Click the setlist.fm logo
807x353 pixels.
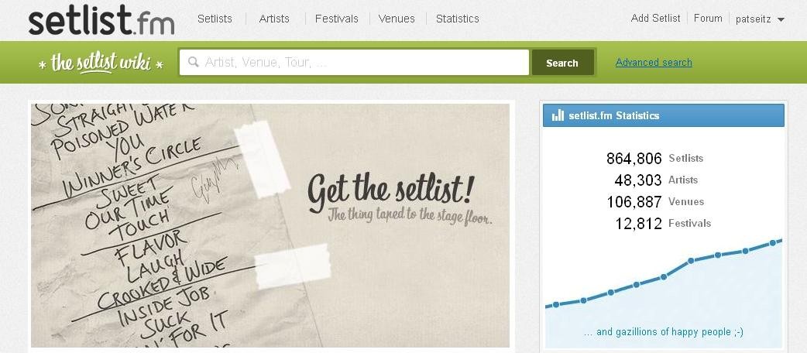pos(101,19)
